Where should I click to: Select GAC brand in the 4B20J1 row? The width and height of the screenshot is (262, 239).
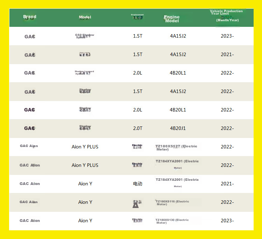coord(30,128)
